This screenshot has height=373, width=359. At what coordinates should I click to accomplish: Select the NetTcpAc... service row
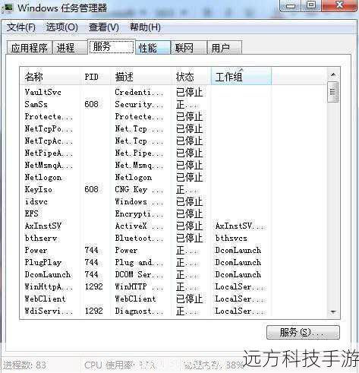tap(173, 141)
